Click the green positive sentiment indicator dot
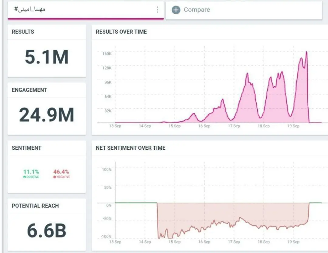328x253 pixels. pyautogui.click(x=25, y=177)
